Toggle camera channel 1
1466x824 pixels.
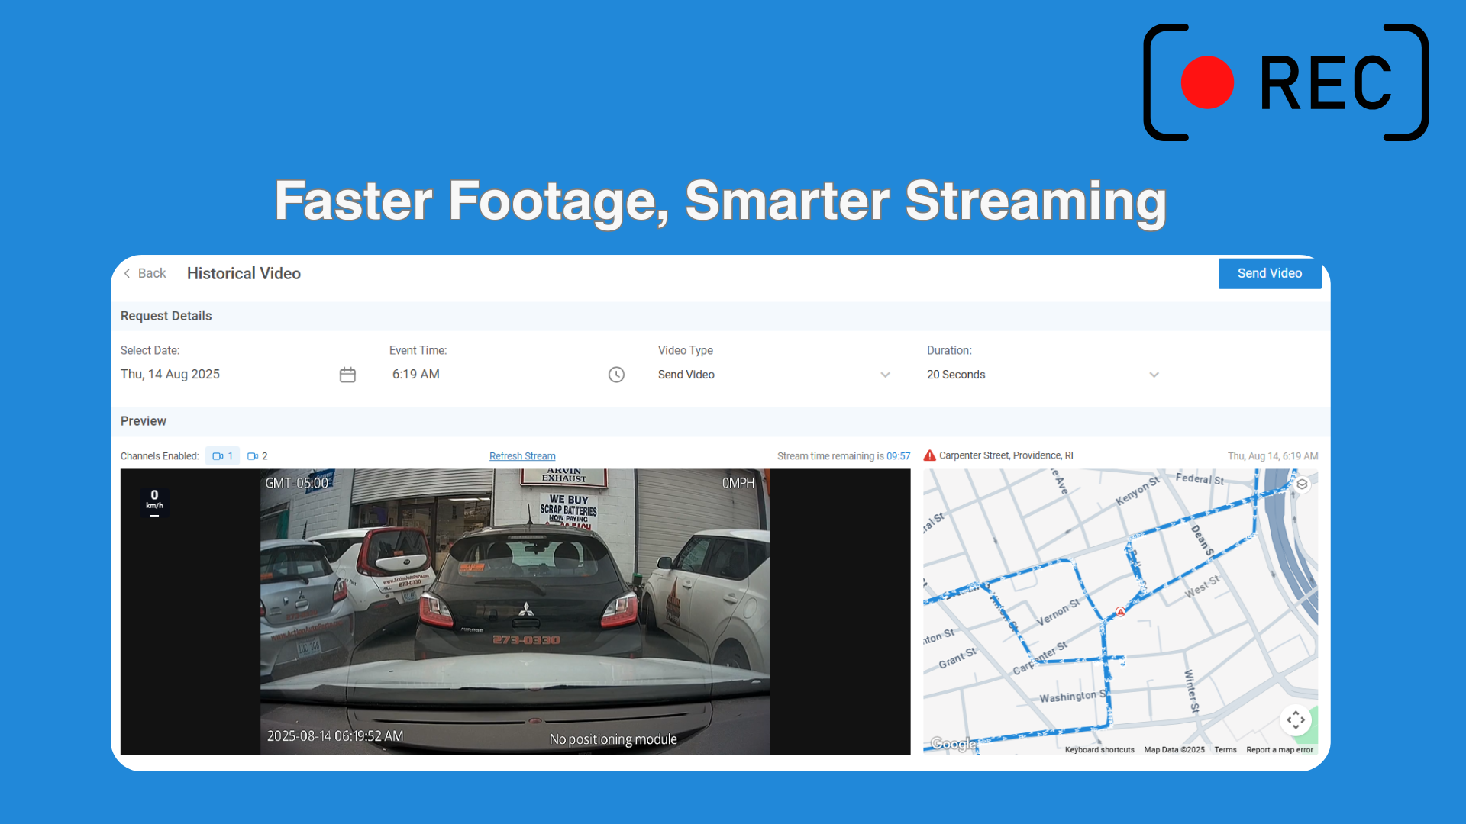click(x=222, y=456)
